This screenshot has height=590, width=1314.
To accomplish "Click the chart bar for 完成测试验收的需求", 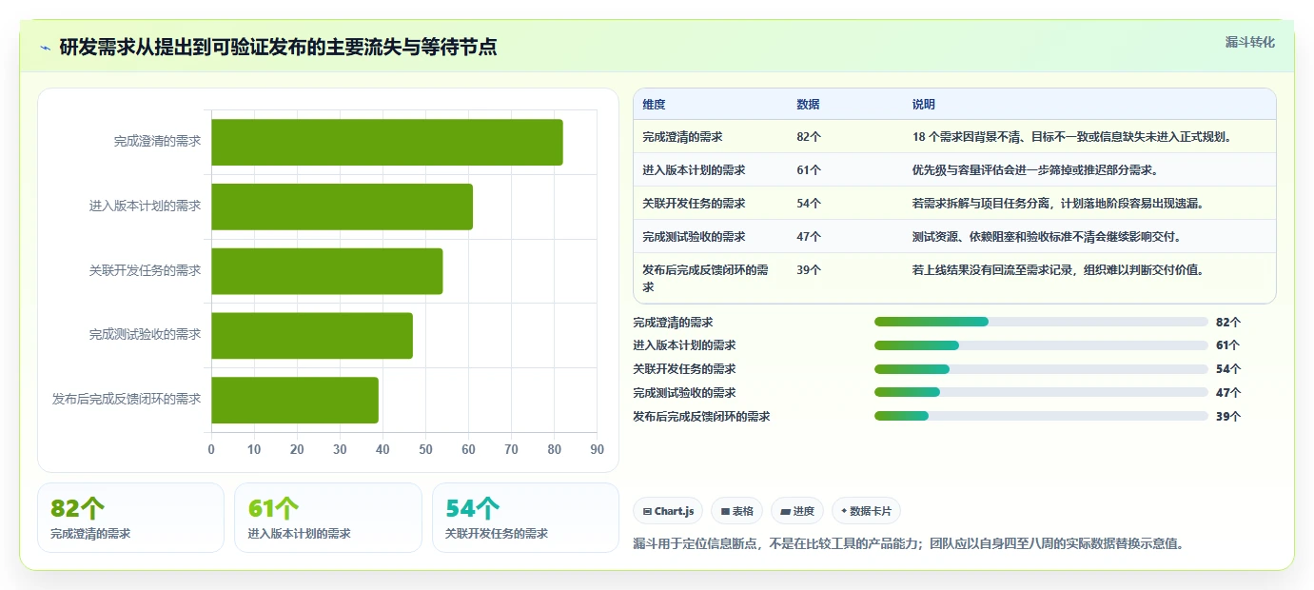I will 312,335.
